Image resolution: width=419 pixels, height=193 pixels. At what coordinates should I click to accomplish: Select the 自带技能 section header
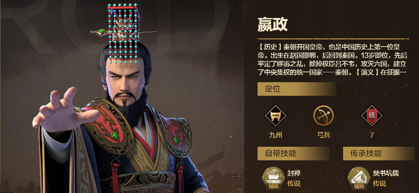[x=293, y=153]
